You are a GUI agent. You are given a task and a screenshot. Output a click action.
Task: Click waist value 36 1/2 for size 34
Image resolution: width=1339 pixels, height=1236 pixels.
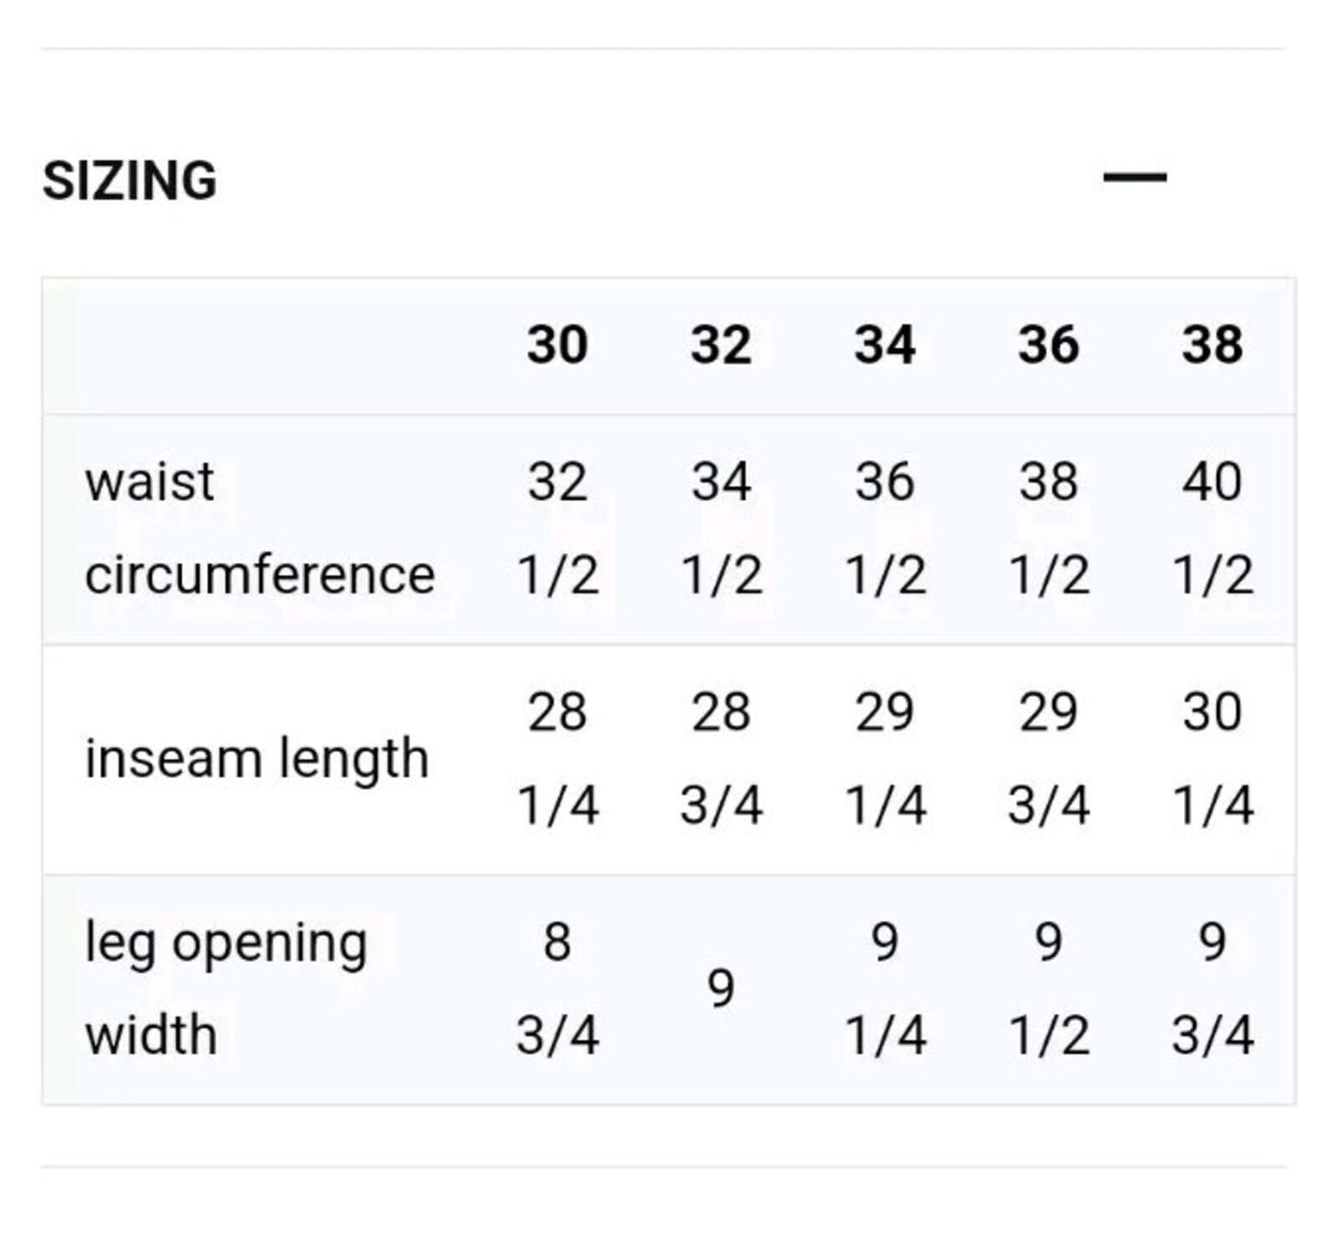tap(885, 528)
